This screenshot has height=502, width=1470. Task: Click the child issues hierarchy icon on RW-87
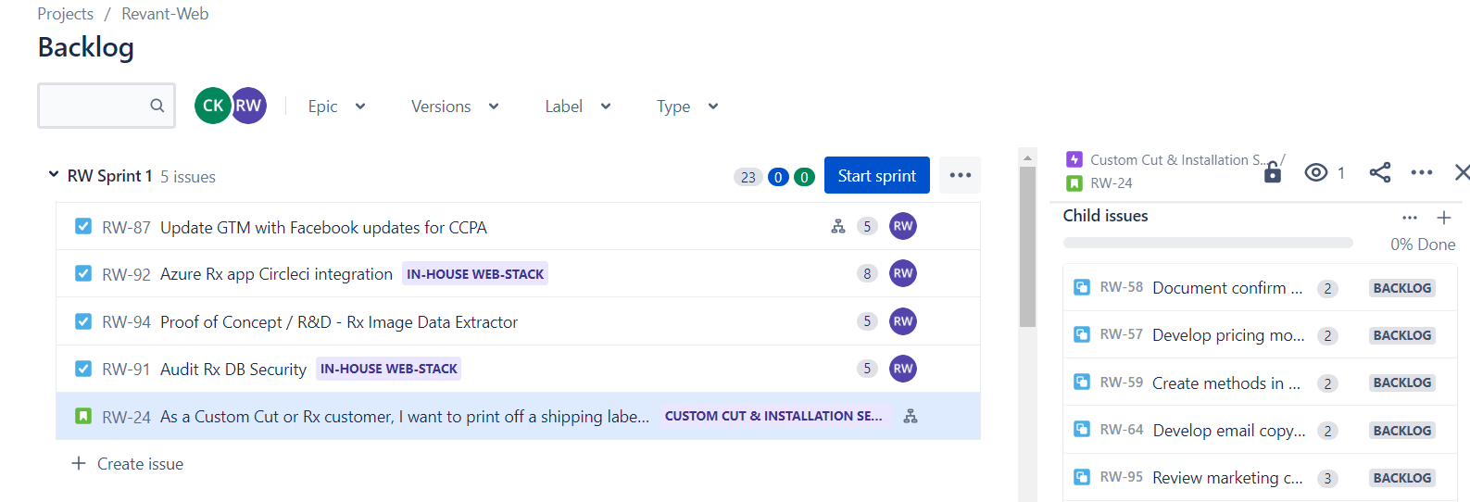point(838,226)
